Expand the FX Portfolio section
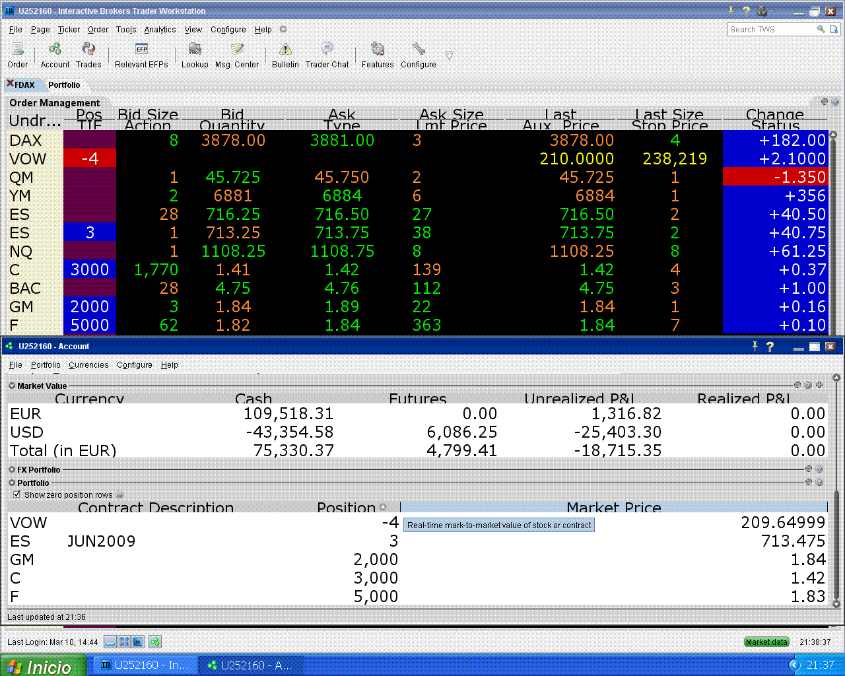845x676 pixels. coord(12,469)
